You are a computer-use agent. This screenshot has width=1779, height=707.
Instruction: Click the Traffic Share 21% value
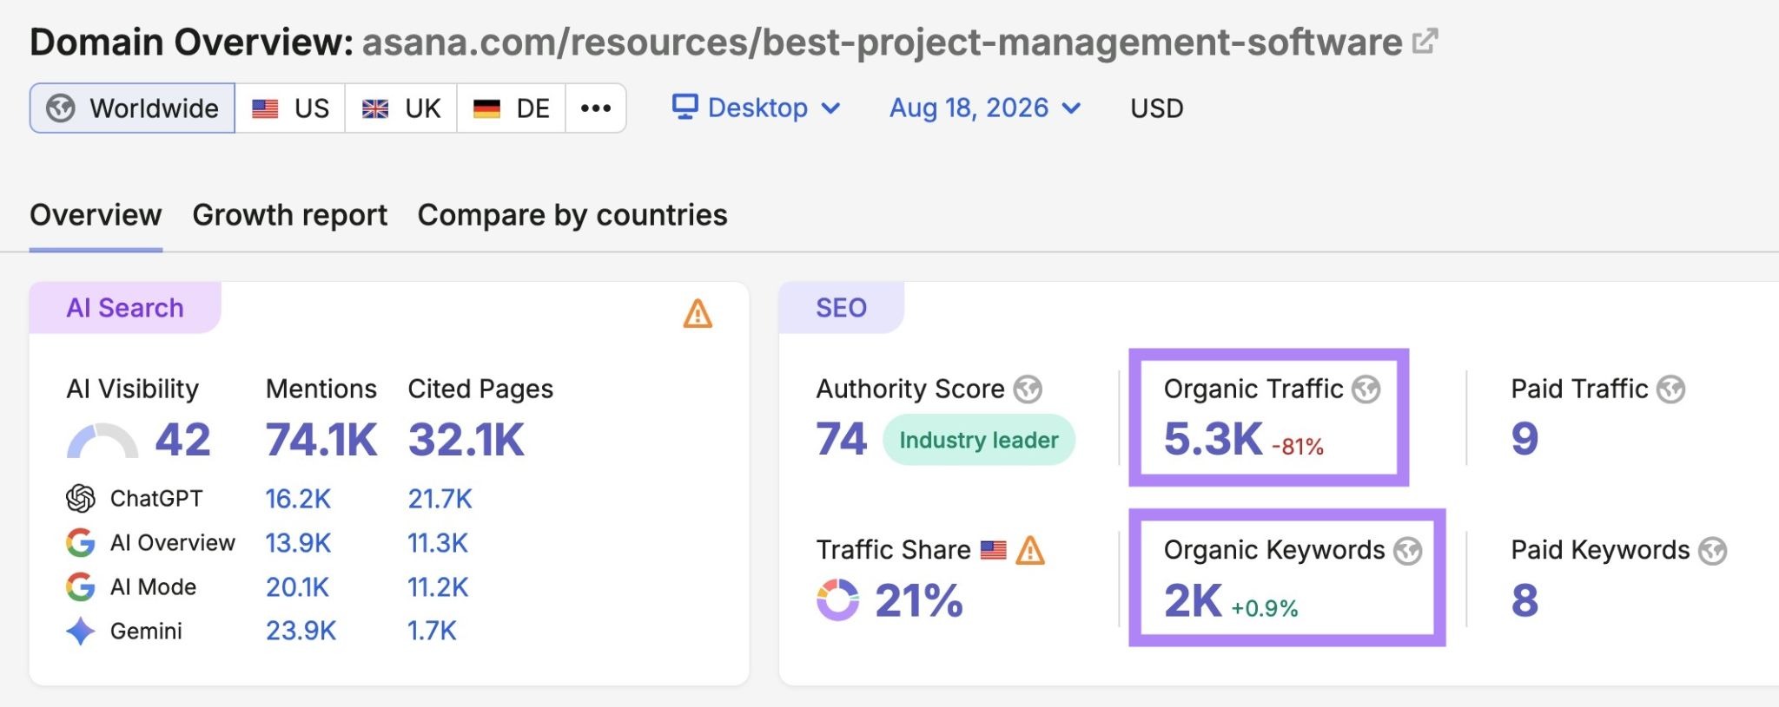coord(919,600)
